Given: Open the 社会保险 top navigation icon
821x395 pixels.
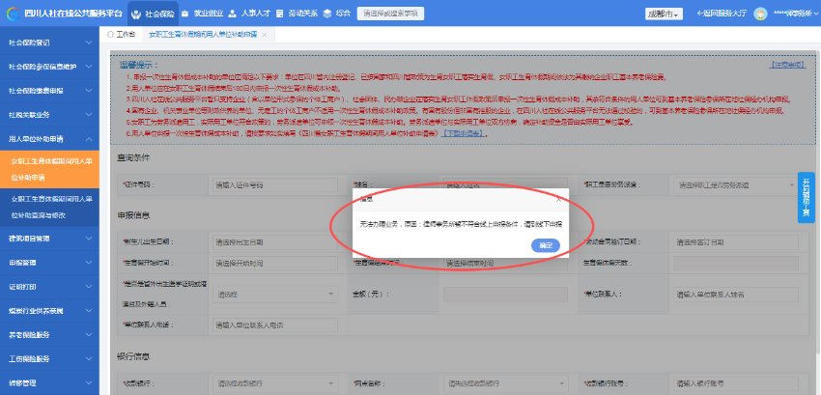Looking at the screenshot, I should point(135,14).
